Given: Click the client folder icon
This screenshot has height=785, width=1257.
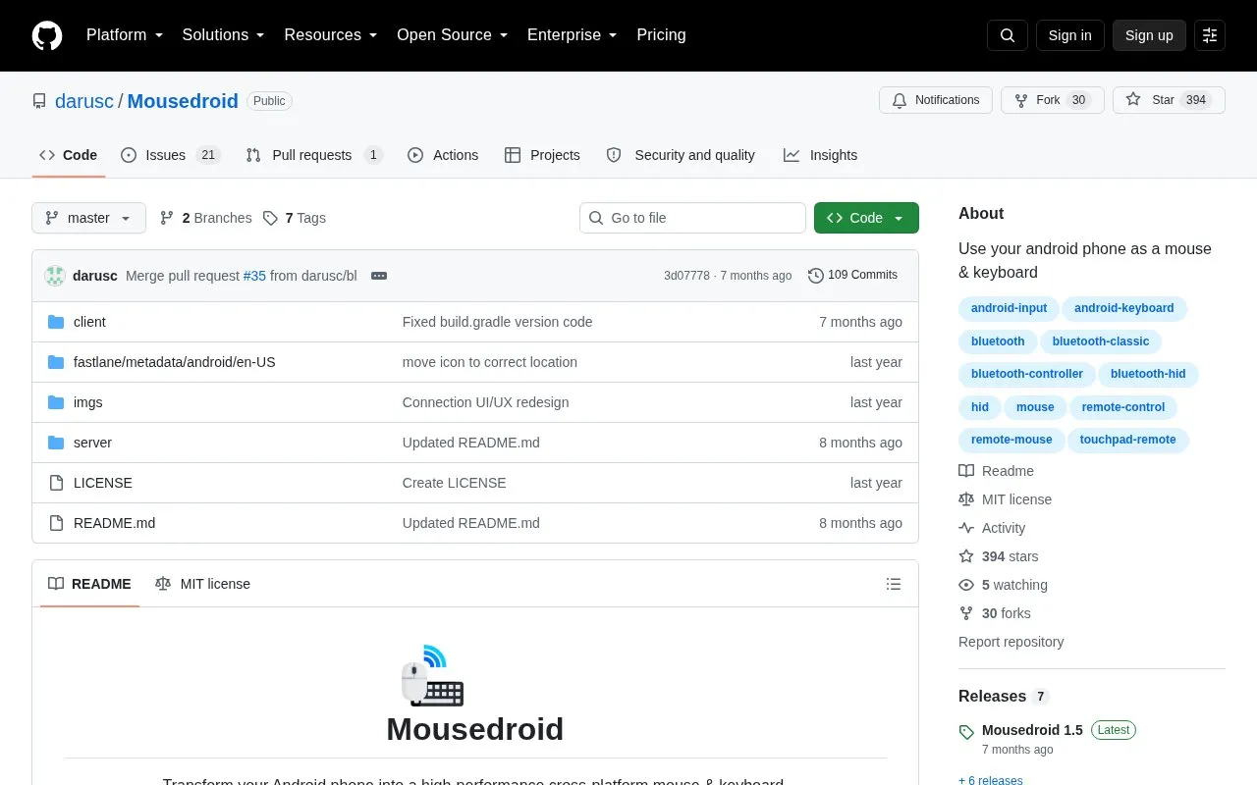Looking at the screenshot, I should click(x=56, y=322).
